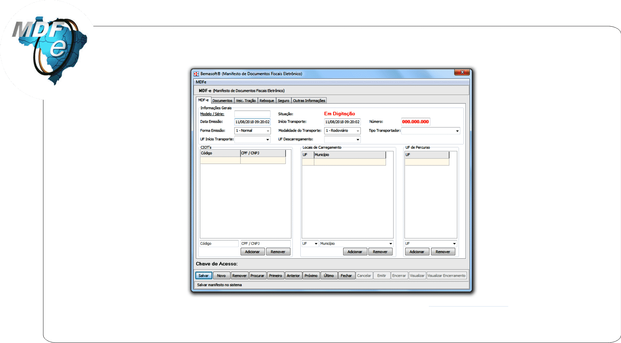The image size is (621, 343).
Task: Open Modalidade do Transporte dropdown
Action: (x=342, y=131)
